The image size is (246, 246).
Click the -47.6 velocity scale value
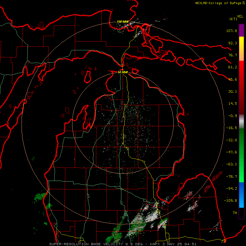[232, 152]
